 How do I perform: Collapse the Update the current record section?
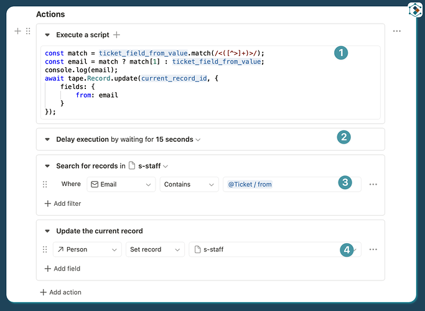(x=47, y=231)
